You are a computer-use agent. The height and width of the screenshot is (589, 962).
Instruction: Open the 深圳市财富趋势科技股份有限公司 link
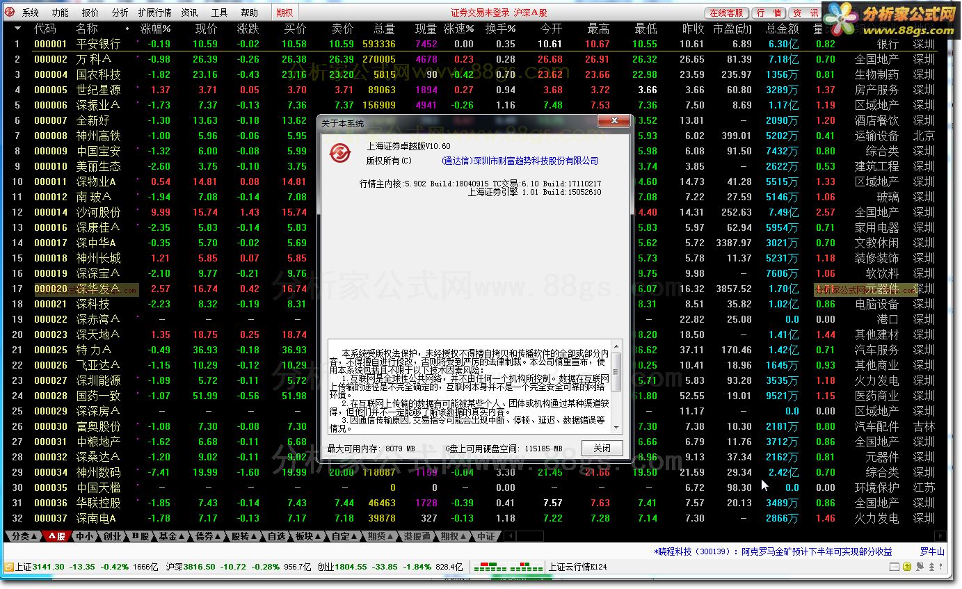coord(520,161)
